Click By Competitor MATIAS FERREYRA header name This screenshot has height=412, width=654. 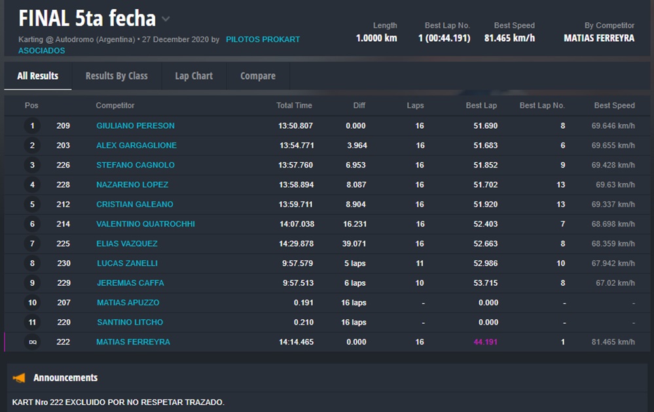tap(598, 38)
